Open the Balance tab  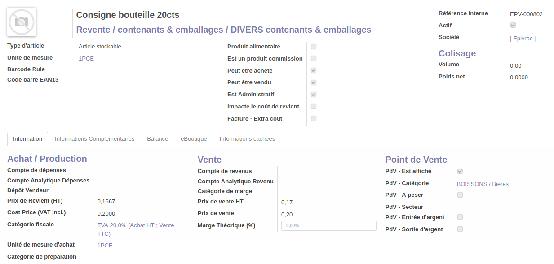pos(157,139)
